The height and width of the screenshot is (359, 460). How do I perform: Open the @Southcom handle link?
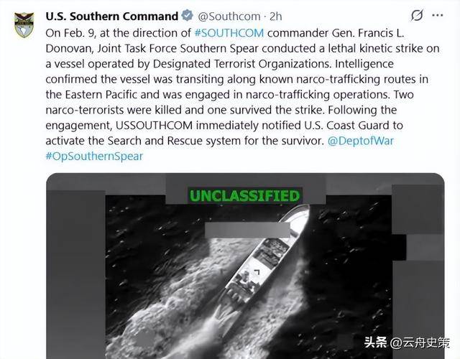click(229, 17)
